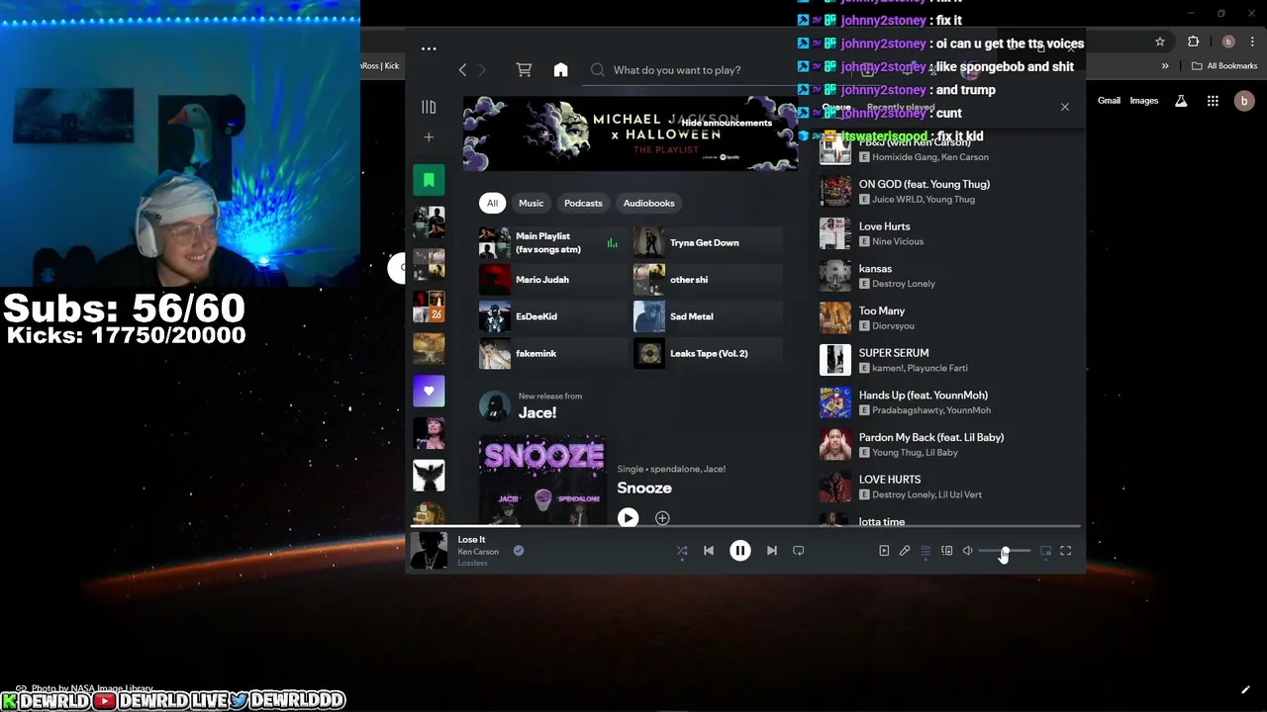This screenshot has width=1267, height=712.
Task: Open the Snooze single title
Action: tap(644, 488)
